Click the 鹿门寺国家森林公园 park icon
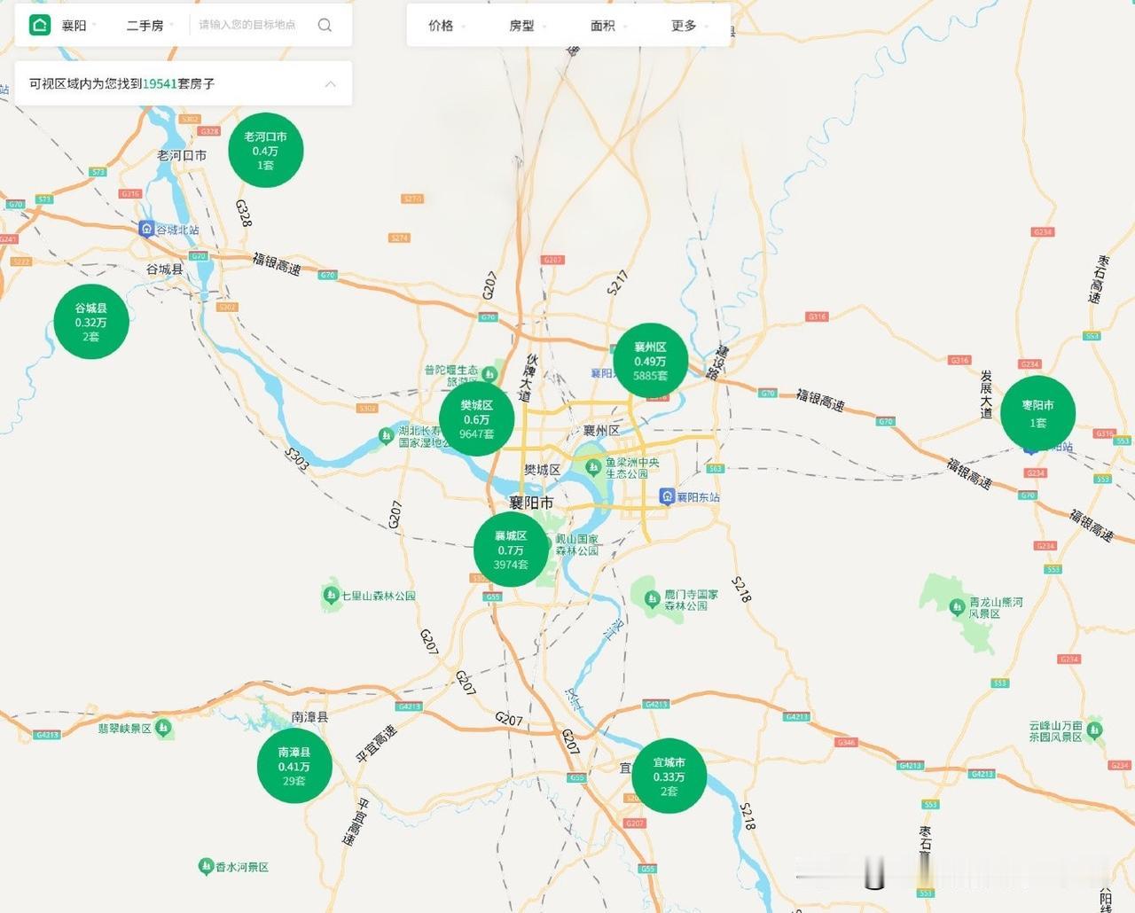The width and height of the screenshot is (1135, 913). (653, 599)
